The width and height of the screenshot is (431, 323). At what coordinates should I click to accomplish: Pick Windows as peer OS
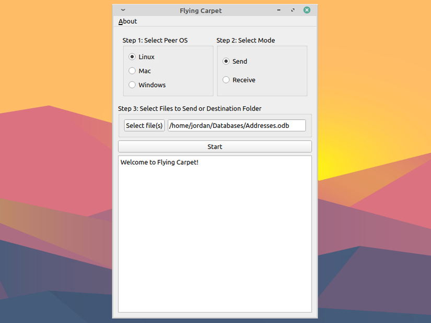pyautogui.click(x=147, y=85)
